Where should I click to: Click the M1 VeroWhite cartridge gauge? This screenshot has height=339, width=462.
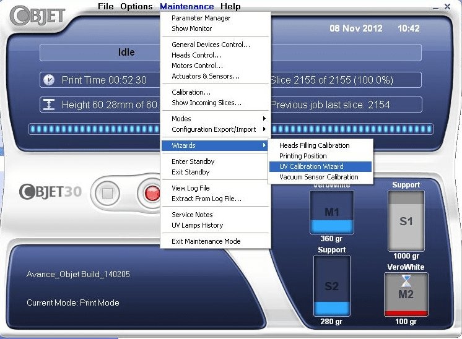pyautogui.click(x=332, y=212)
